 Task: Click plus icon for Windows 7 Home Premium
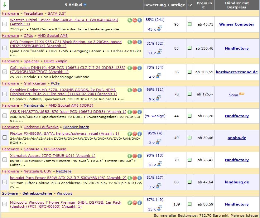(130, 203)
